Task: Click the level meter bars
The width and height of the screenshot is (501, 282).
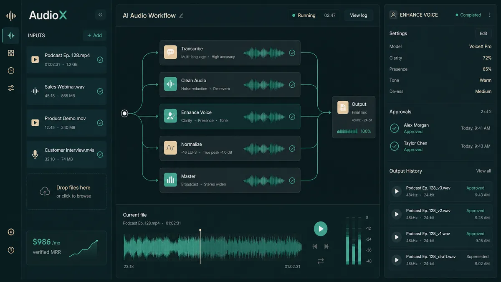Action: [x=353, y=241]
